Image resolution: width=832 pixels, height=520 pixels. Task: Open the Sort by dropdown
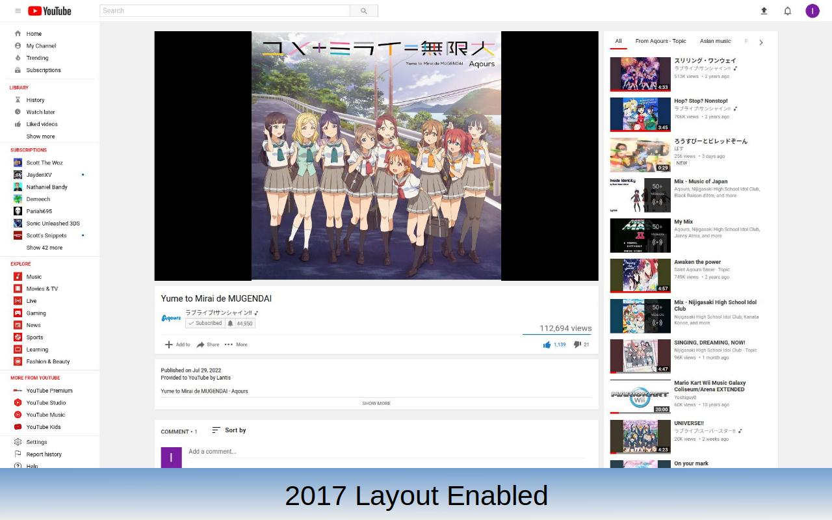[229, 430]
